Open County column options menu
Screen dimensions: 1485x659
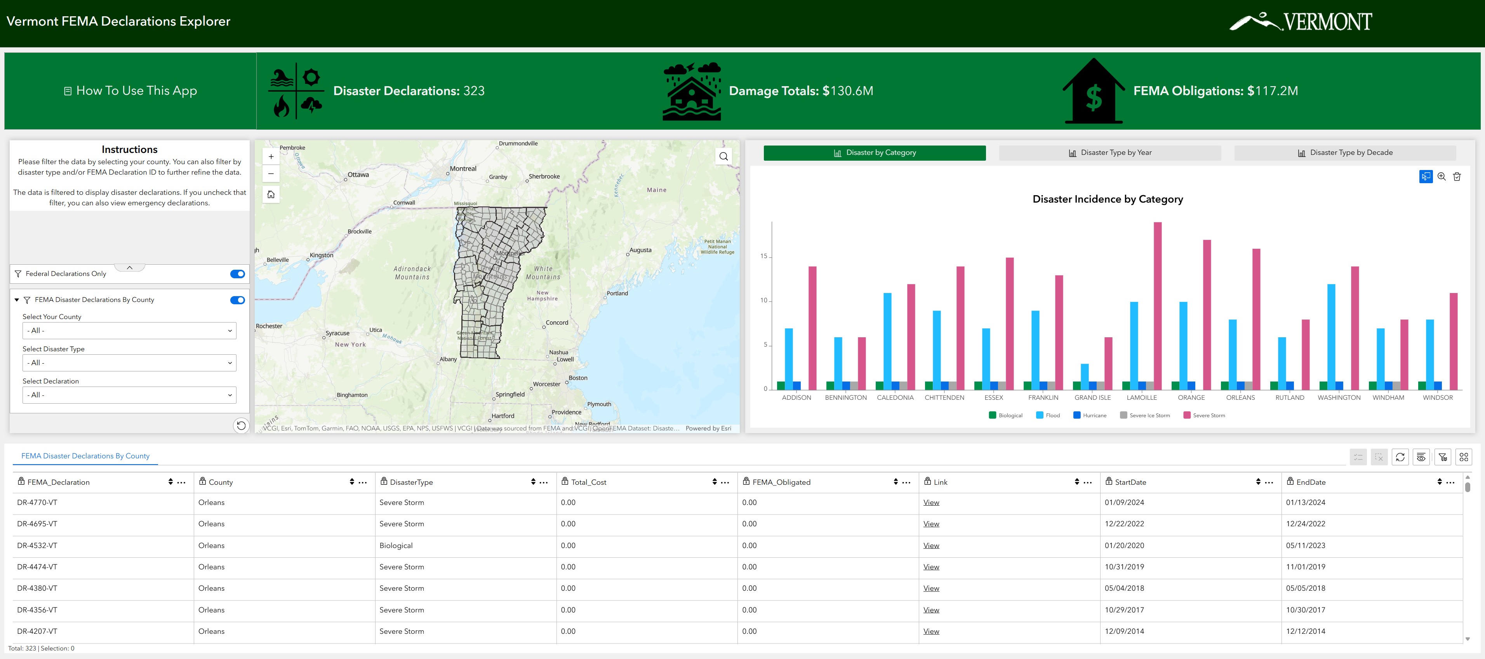point(363,482)
